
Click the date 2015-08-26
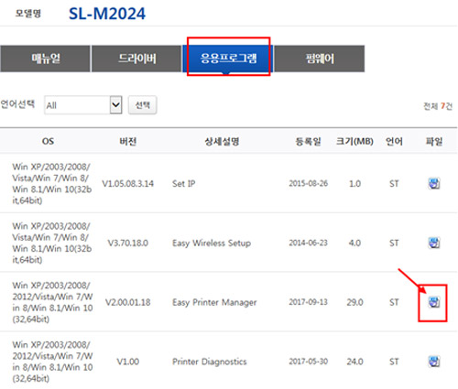pyautogui.click(x=308, y=183)
